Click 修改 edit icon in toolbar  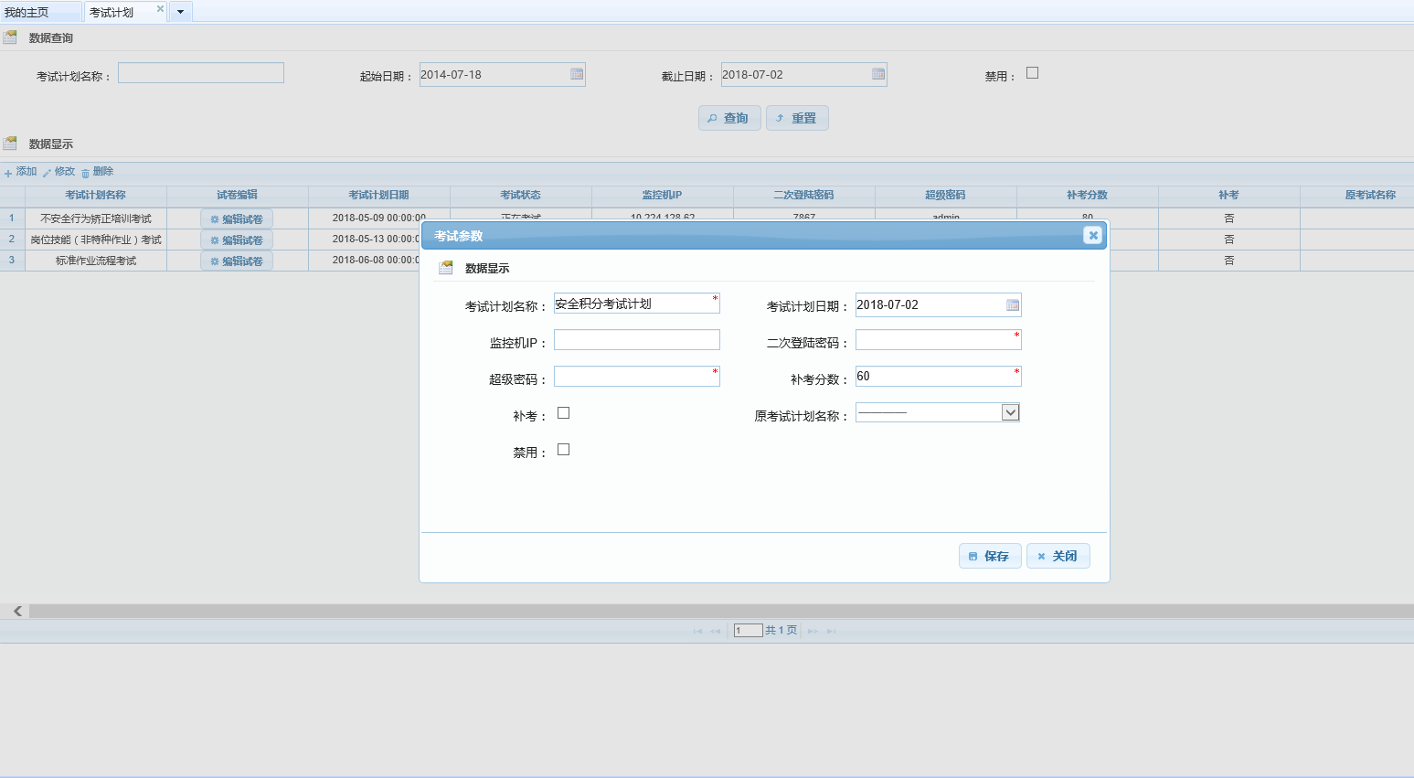click(48, 173)
